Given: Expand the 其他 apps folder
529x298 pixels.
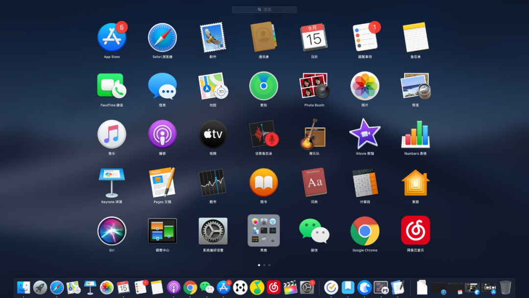Looking at the screenshot, I should [x=264, y=230].
